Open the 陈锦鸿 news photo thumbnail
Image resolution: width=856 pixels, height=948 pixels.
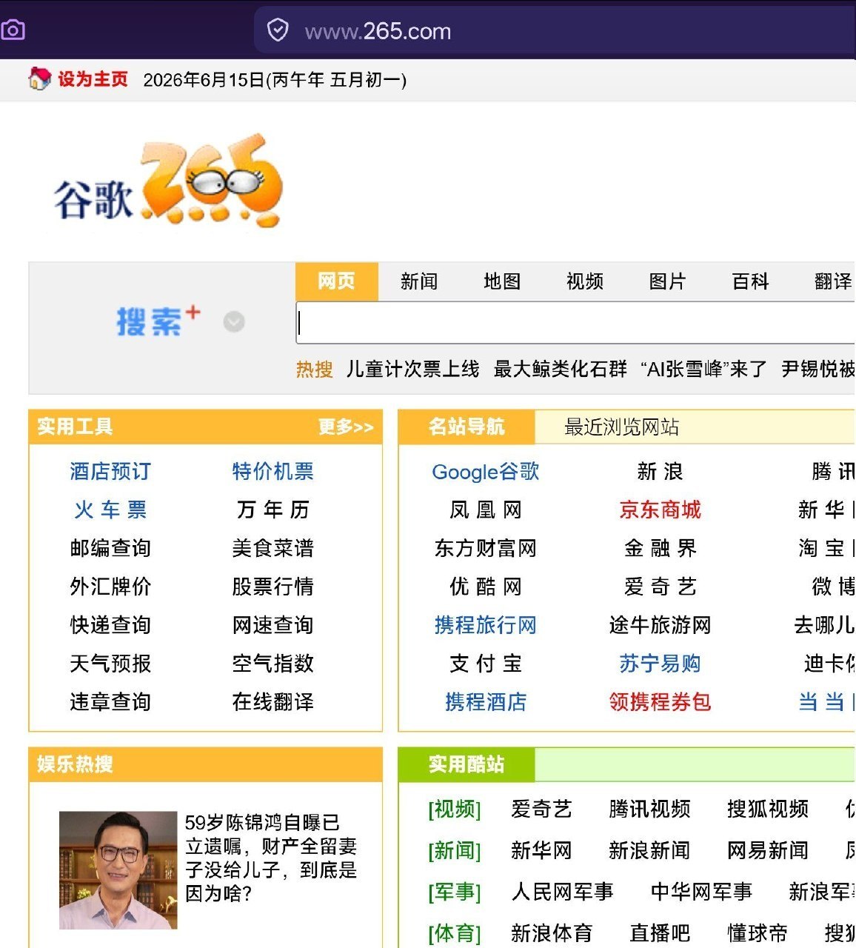[x=118, y=870]
